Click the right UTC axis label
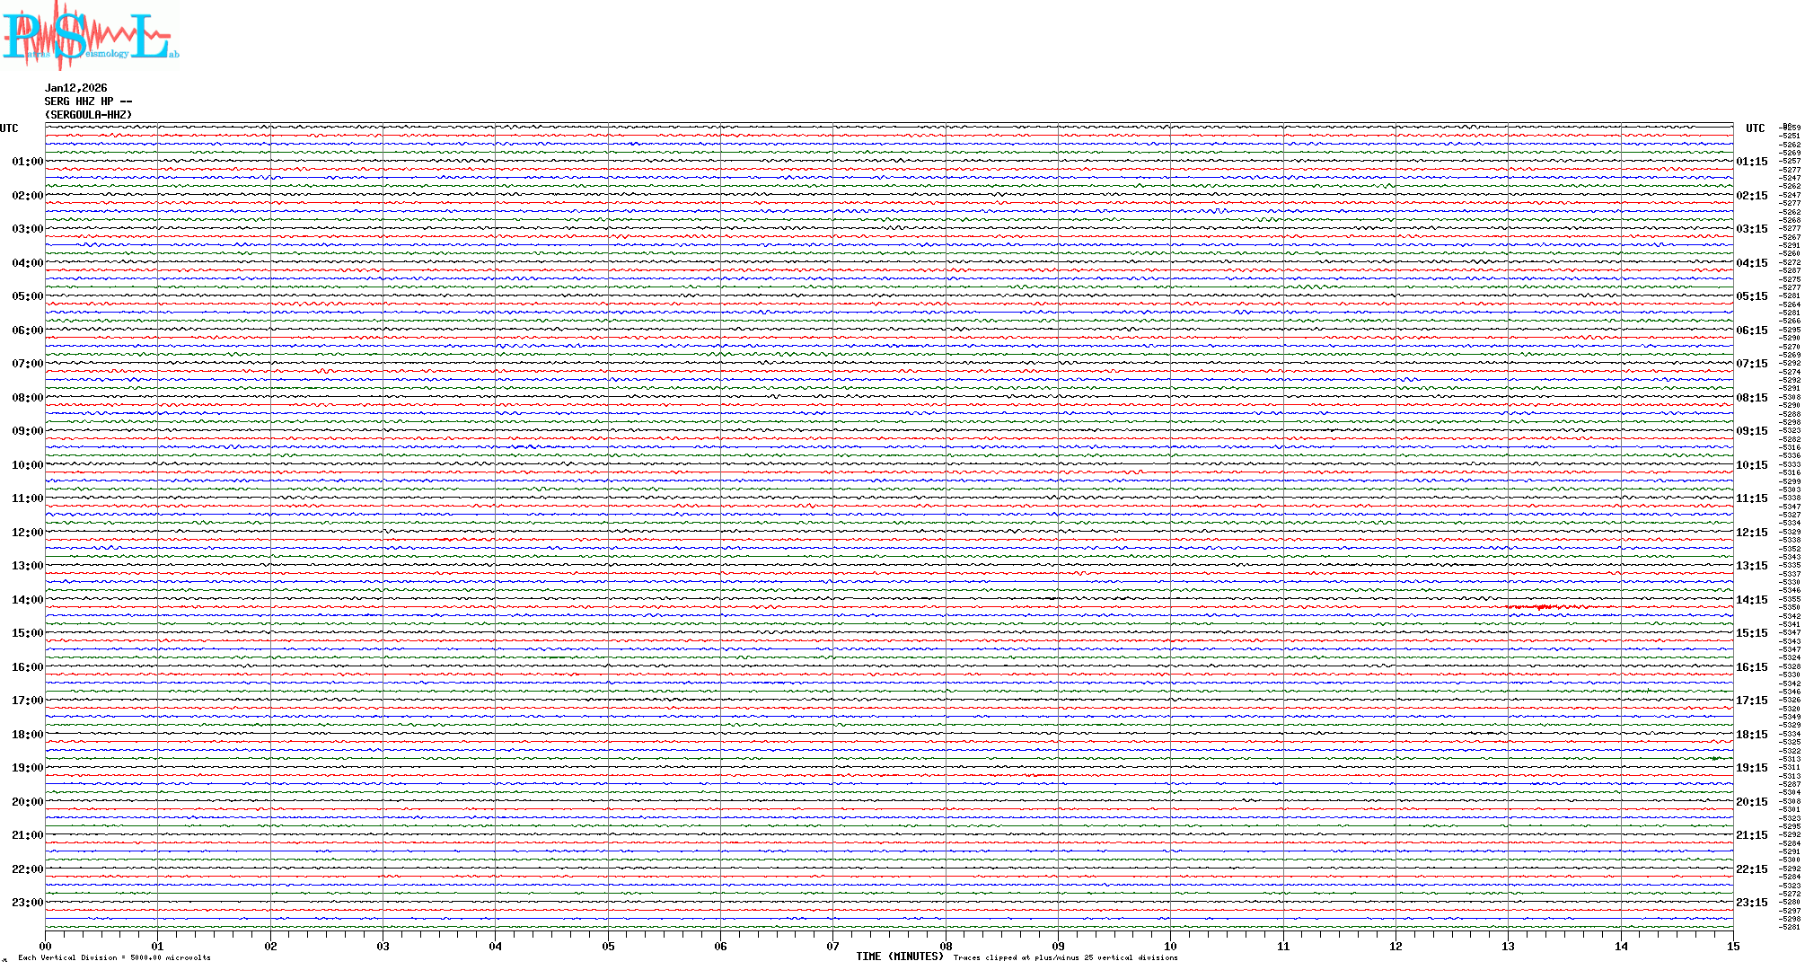 [x=1755, y=128]
